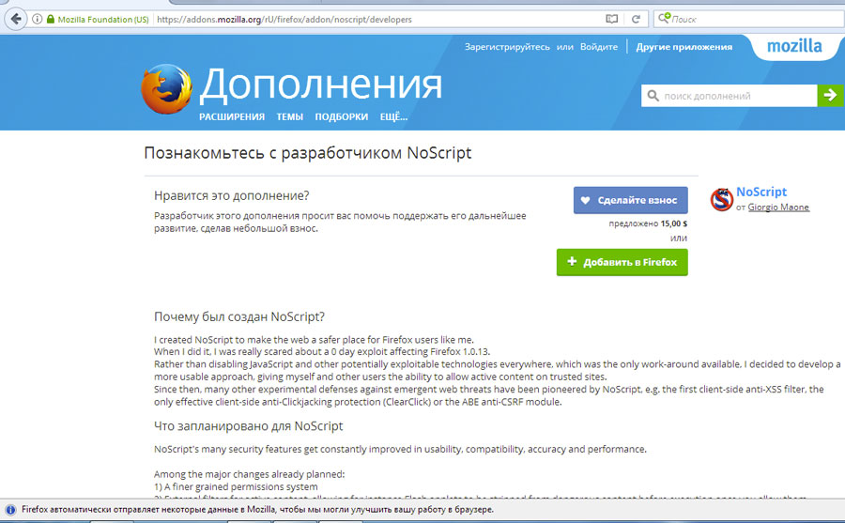Open the РАСШИРЕНИЯ menu
This screenshot has height=523, width=845.
tap(232, 117)
